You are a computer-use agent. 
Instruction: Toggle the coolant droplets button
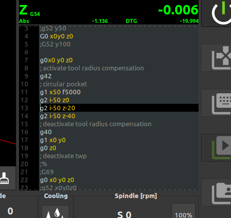click(x=55, y=213)
